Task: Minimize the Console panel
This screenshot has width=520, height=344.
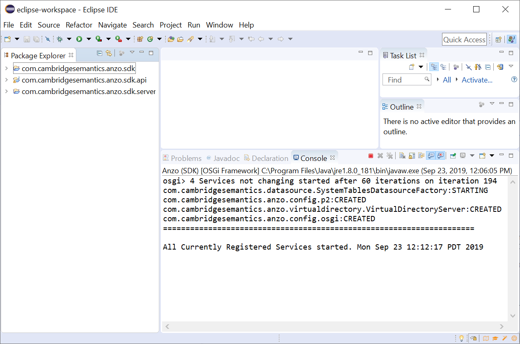Action: click(502, 155)
